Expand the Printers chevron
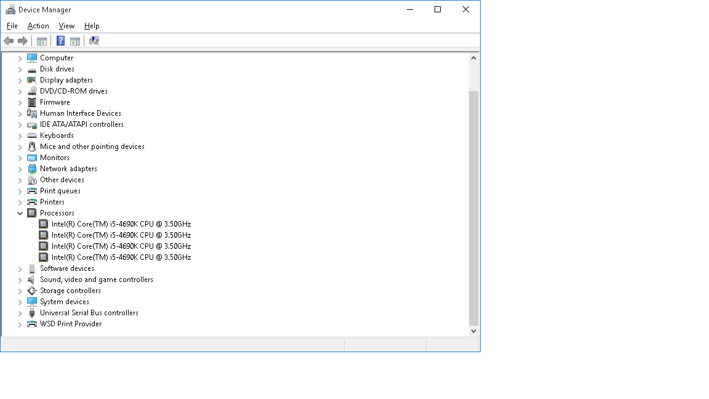This screenshot has width=709, height=399. coord(20,202)
